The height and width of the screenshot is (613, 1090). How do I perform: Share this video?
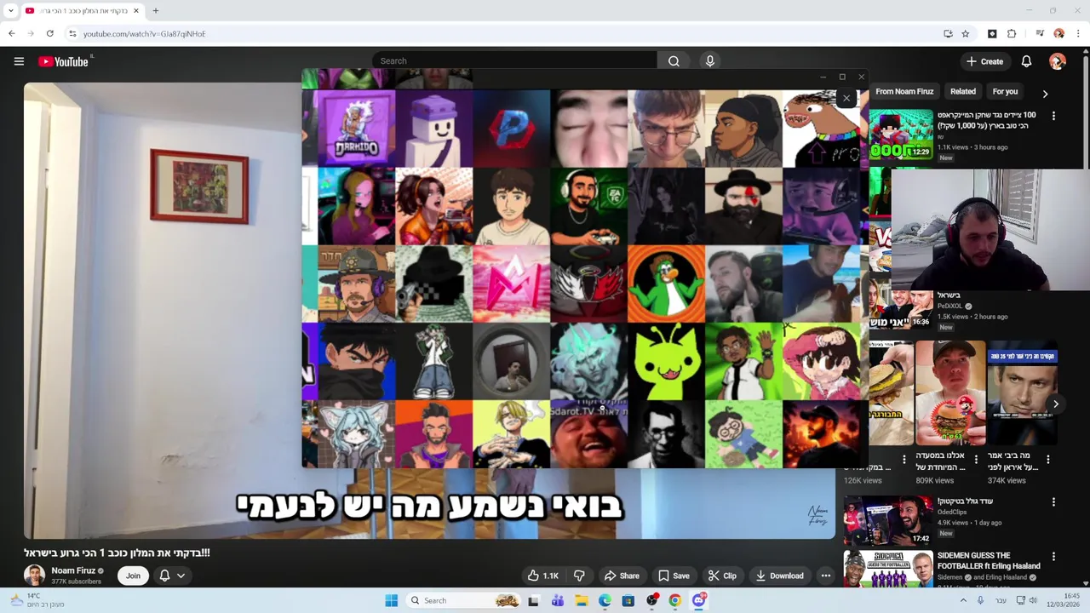pyautogui.click(x=622, y=576)
